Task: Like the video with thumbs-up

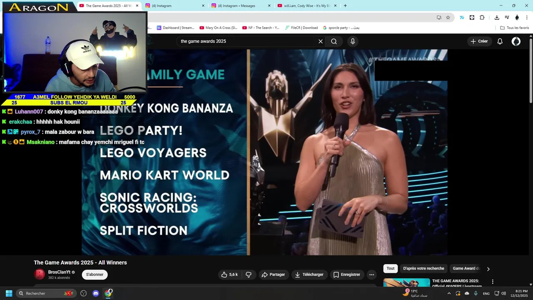Action: 229,275
